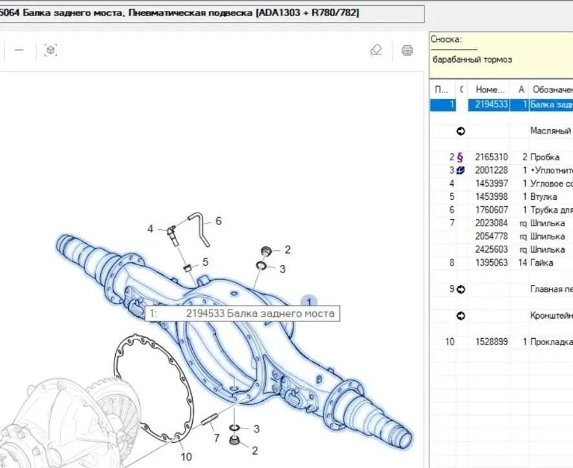Click the zoom out minus icon
The width and height of the screenshot is (573, 468).
click(x=19, y=50)
